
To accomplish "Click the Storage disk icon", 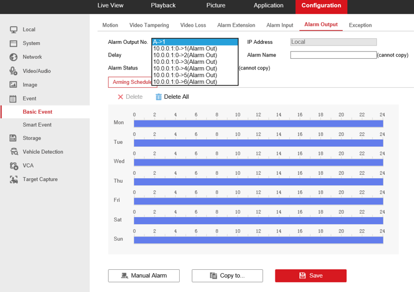I will tap(13, 138).
